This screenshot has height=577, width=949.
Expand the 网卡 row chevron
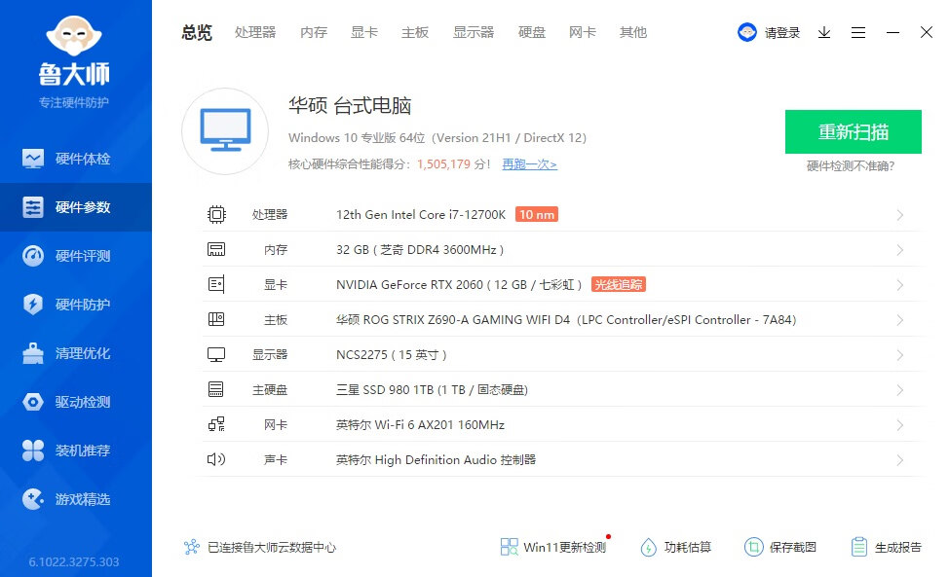900,425
